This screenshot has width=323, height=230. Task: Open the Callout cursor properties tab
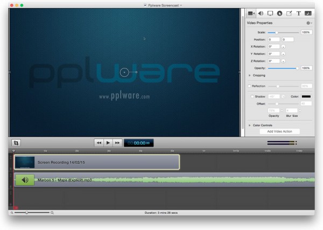[x=279, y=13]
